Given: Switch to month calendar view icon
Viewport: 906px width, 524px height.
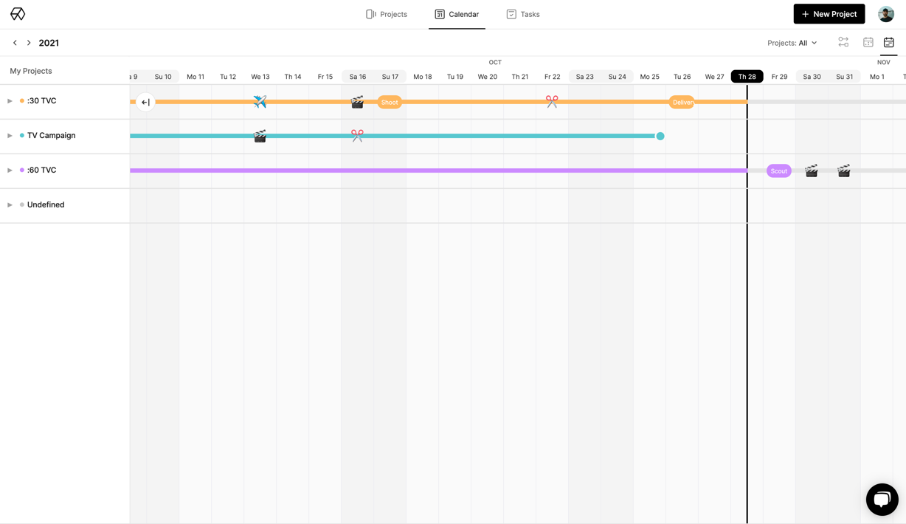Looking at the screenshot, I should pos(868,43).
